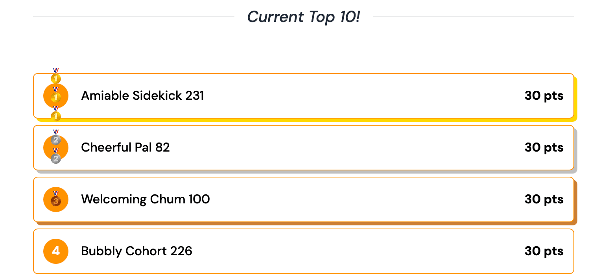Viewport: 612px width, 278px height.
Task: Click the 30 pts score for Welcoming Chum 100
Action: click(x=544, y=199)
